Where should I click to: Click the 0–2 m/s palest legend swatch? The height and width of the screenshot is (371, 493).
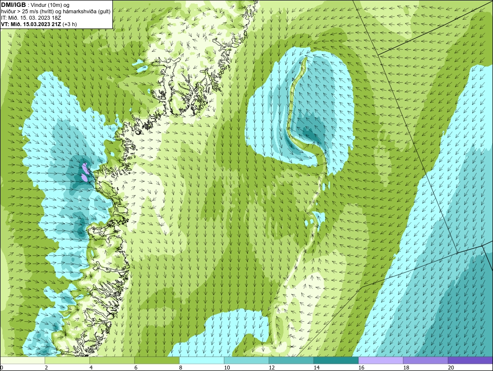[x=23, y=360]
